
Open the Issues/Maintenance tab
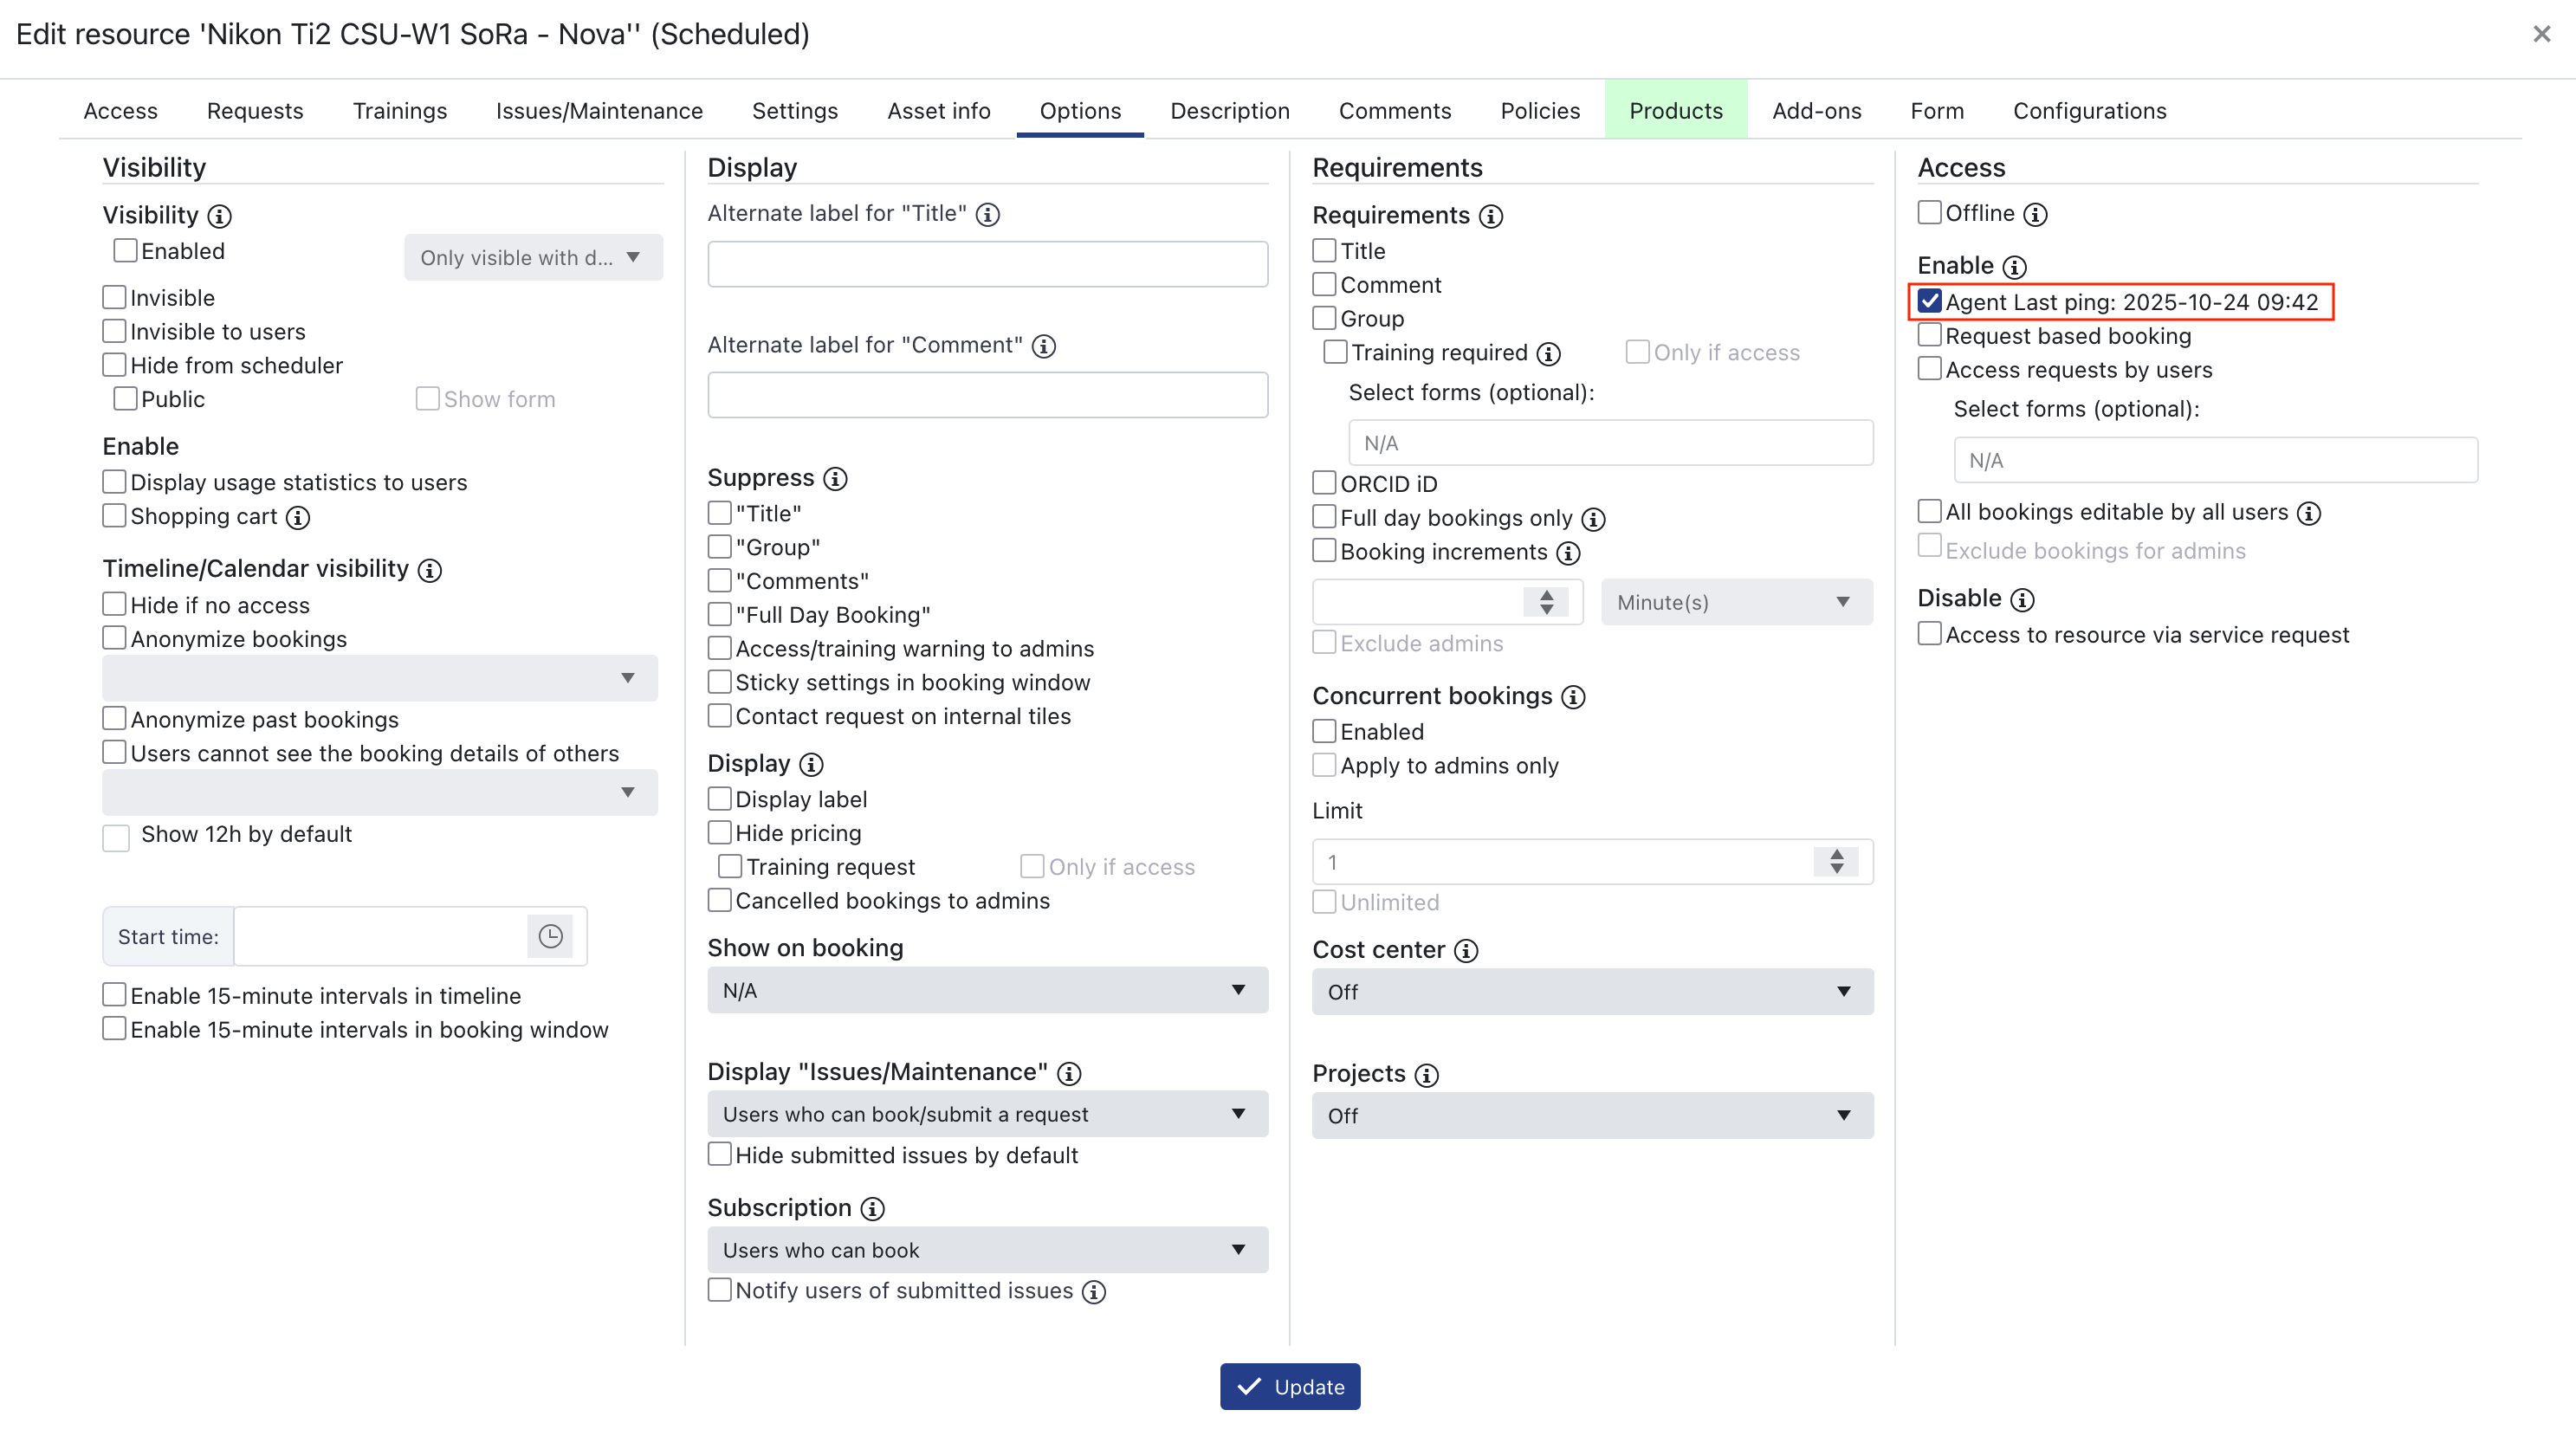tap(599, 111)
